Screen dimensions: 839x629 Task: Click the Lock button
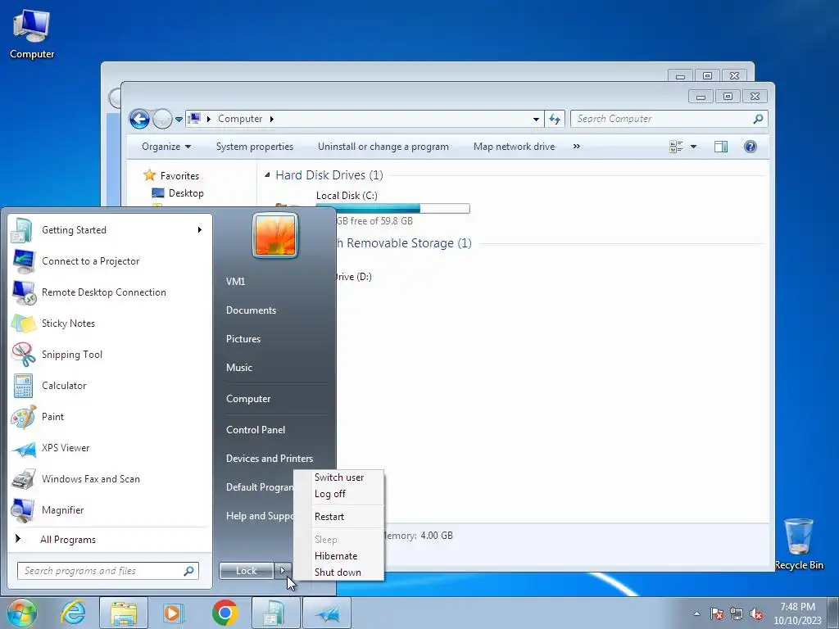(246, 571)
